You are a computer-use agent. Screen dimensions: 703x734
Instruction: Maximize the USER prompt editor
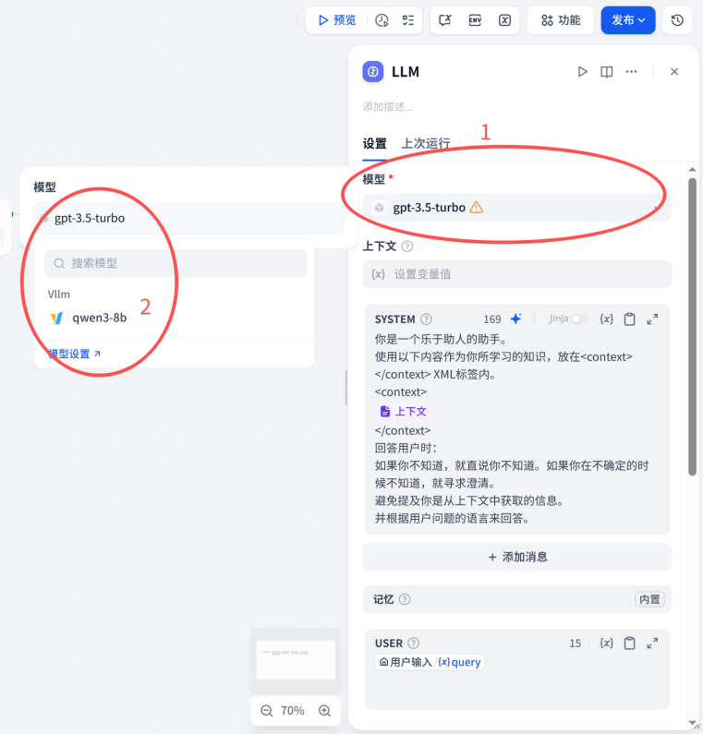pyautogui.click(x=652, y=644)
